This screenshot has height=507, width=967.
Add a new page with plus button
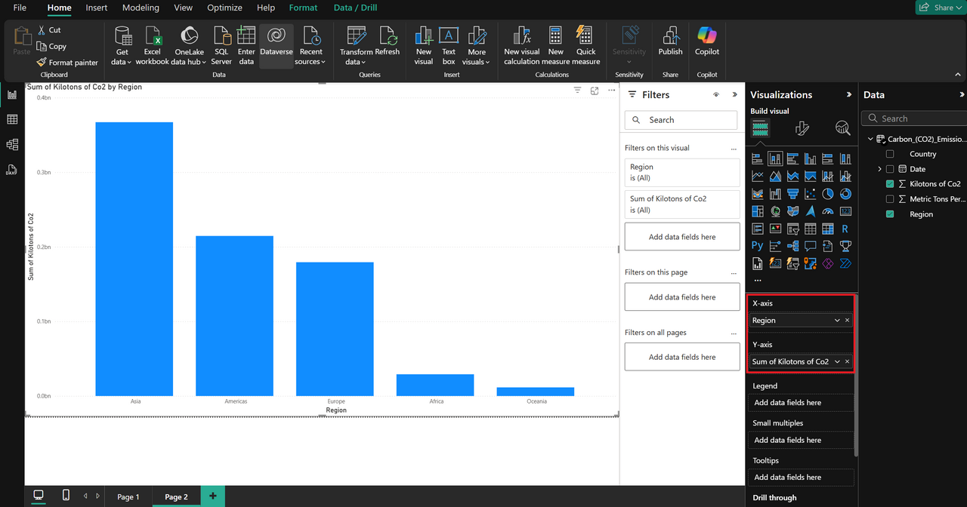pyautogui.click(x=213, y=496)
